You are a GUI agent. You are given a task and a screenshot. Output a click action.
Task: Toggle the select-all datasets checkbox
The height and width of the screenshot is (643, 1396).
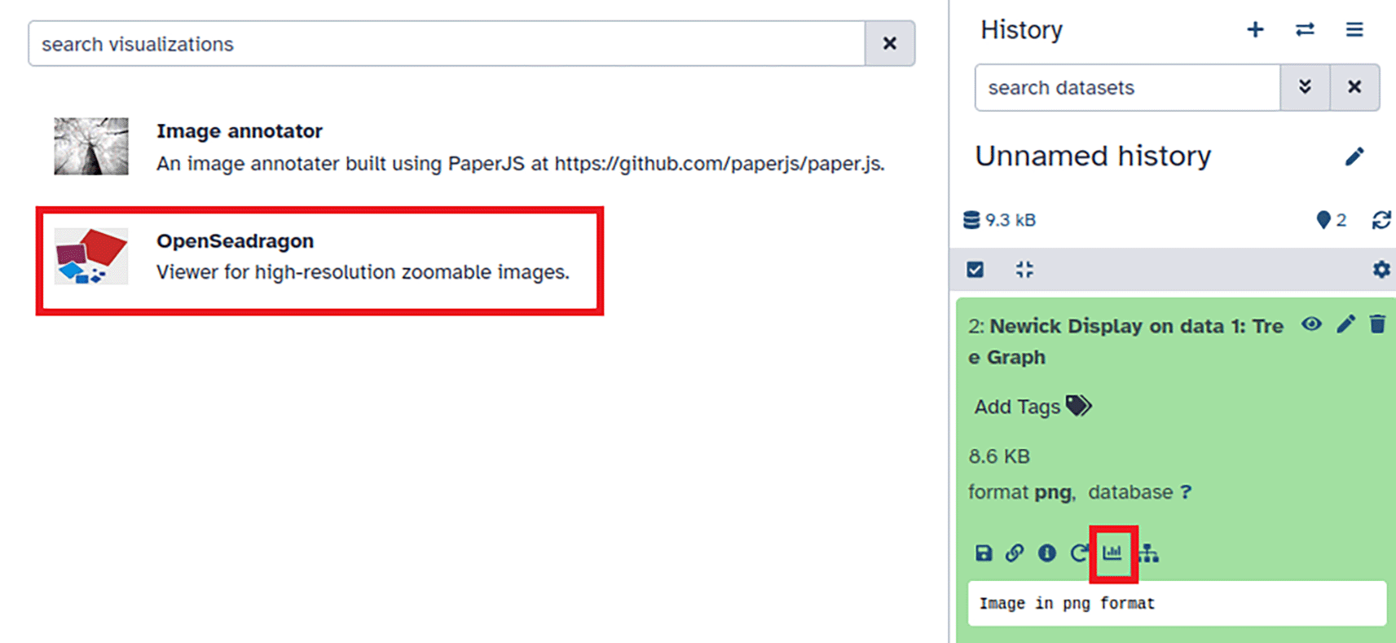pyautogui.click(x=975, y=270)
